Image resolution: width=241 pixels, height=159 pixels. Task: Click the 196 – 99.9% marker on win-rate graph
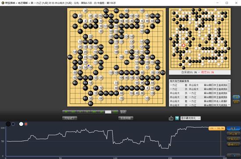coord(217,128)
